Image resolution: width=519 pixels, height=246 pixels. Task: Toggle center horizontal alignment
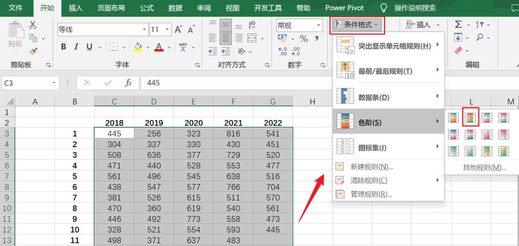[x=225, y=39]
